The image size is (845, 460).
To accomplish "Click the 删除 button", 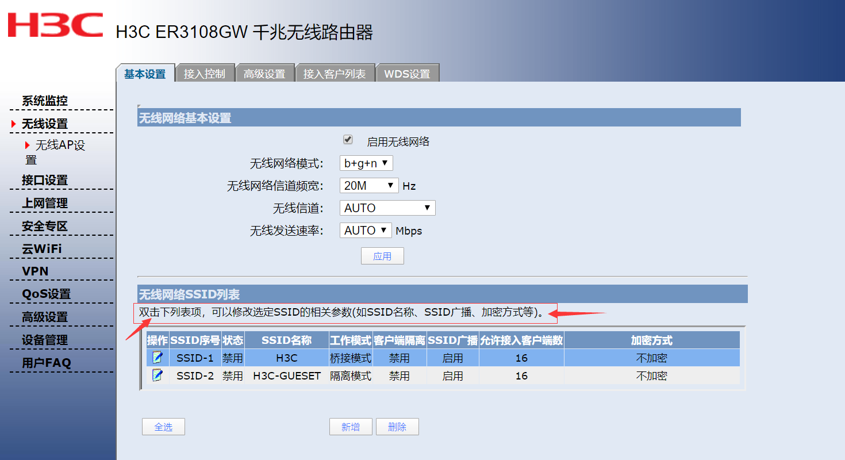I will 397,427.
